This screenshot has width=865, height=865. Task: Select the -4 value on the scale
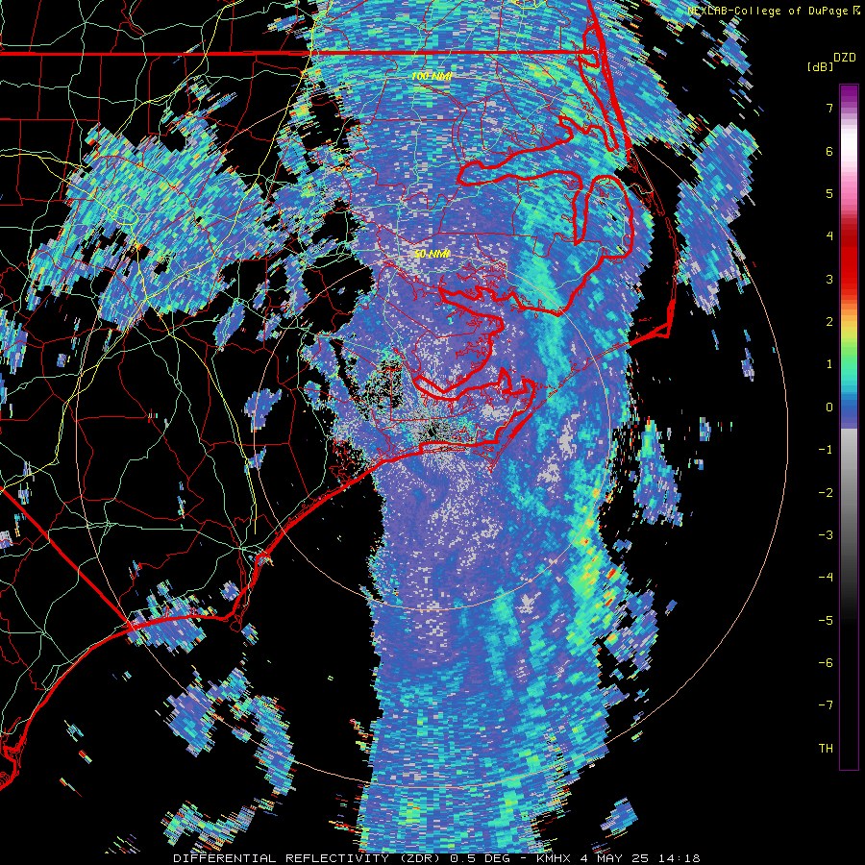tap(826, 578)
